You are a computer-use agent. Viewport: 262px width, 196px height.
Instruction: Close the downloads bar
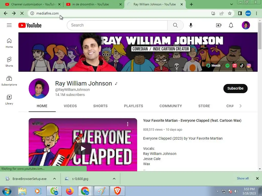(257, 178)
